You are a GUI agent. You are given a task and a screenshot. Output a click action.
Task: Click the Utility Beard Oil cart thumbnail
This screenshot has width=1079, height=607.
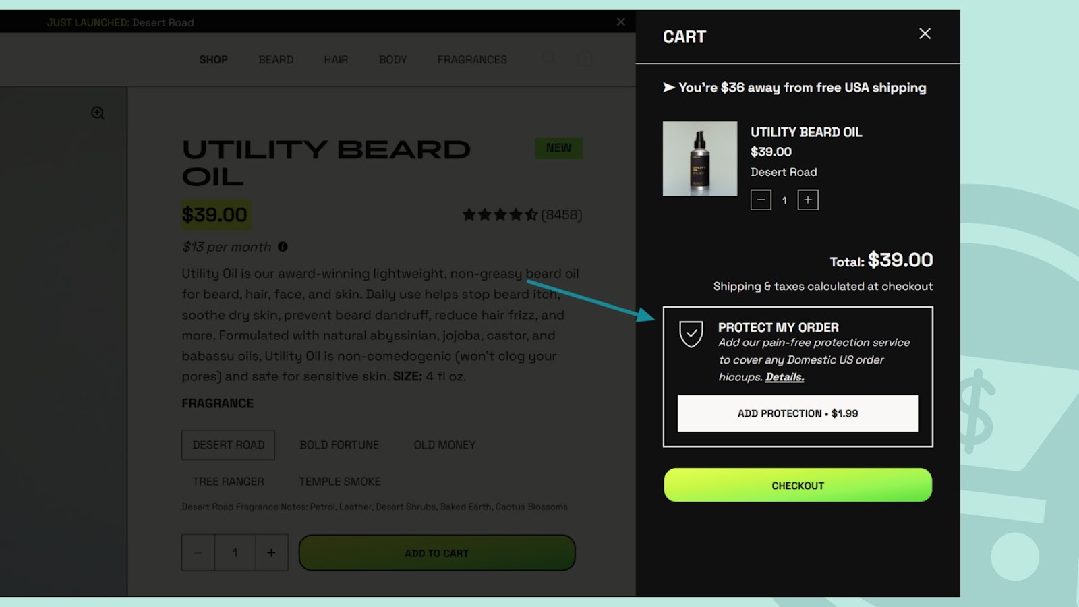tap(700, 158)
